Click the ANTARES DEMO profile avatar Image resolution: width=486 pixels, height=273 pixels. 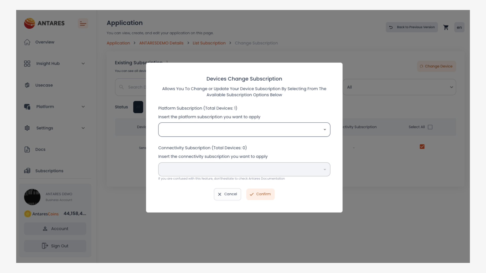click(32, 197)
